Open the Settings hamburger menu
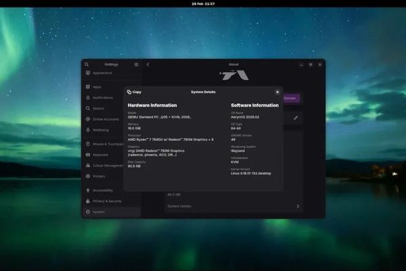The height and width of the screenshot is (271, 406). pyautogui.click(x=137, y=64)
